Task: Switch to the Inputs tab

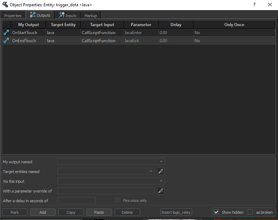Action: tap(67, 15)
